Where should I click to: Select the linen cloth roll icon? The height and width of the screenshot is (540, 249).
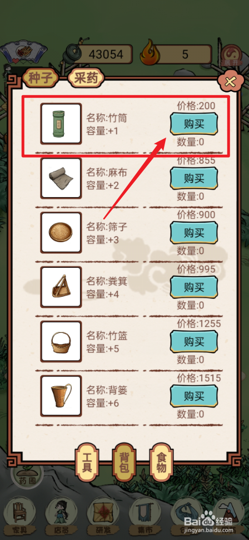[61, 178]
